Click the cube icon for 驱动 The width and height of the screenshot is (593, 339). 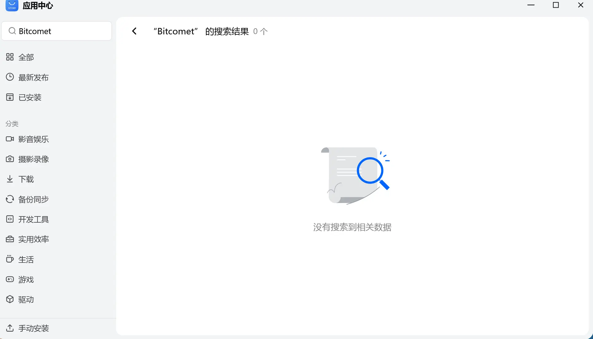click(x=10, y=299)
